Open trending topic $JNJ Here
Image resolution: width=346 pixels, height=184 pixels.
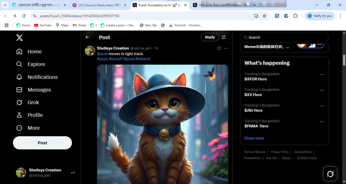[254, 110]
